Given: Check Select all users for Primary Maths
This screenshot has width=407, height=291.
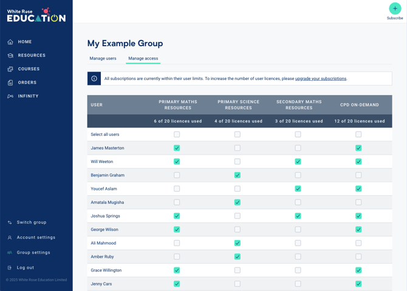Looking at the screenshot, I should coord(177,134).
